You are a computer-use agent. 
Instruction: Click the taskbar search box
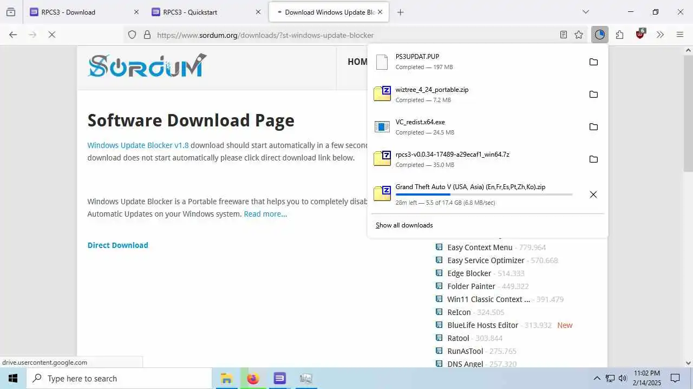tap(119, 378)
